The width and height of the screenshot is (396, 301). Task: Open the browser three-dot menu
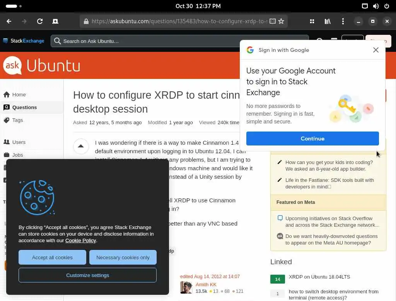343,22
